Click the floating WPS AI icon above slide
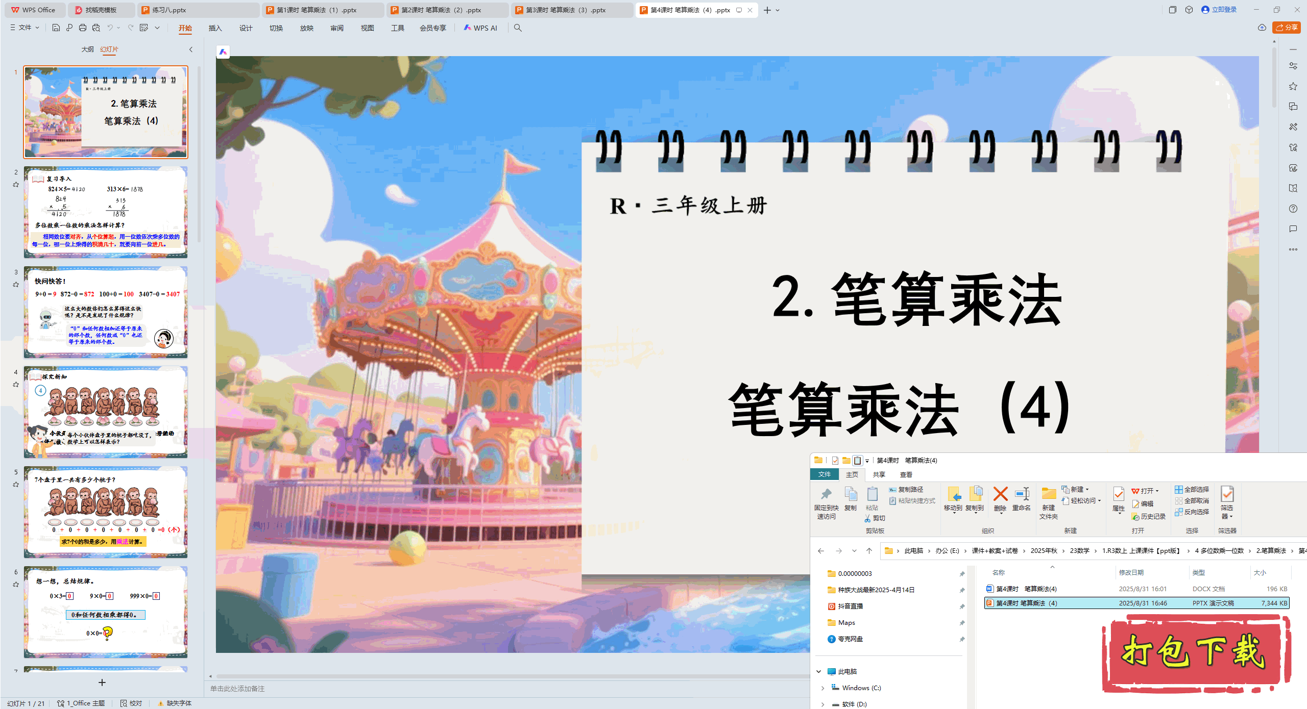 [223, 52]
